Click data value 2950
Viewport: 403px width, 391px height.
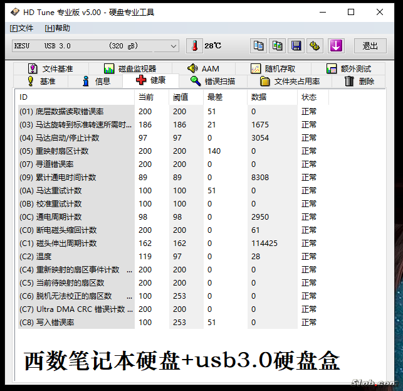[x=260, y=217]
